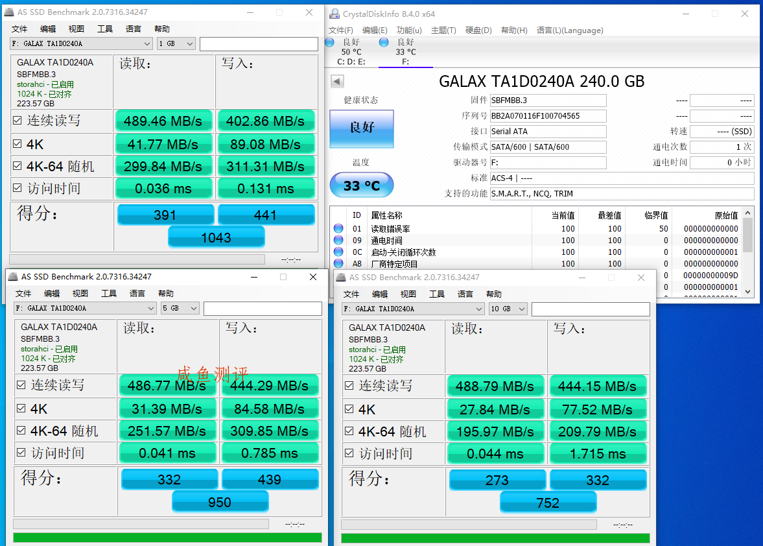Click the status orb for attribute 0C 启动-关闭循环次数
The width and height of the screenshot is (763, 546).
point(338,252)
